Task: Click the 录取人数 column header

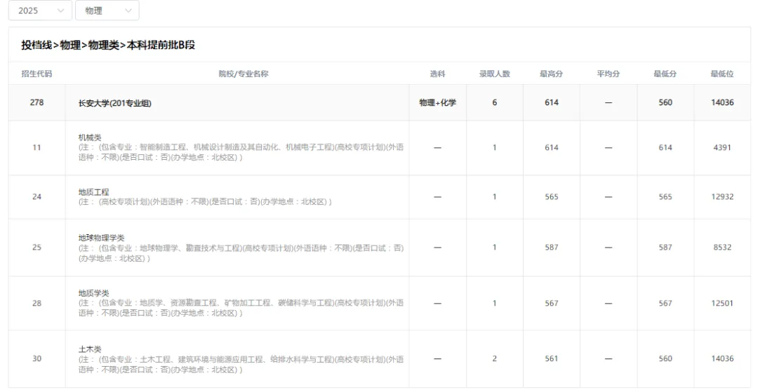Action: click(495, 74)
